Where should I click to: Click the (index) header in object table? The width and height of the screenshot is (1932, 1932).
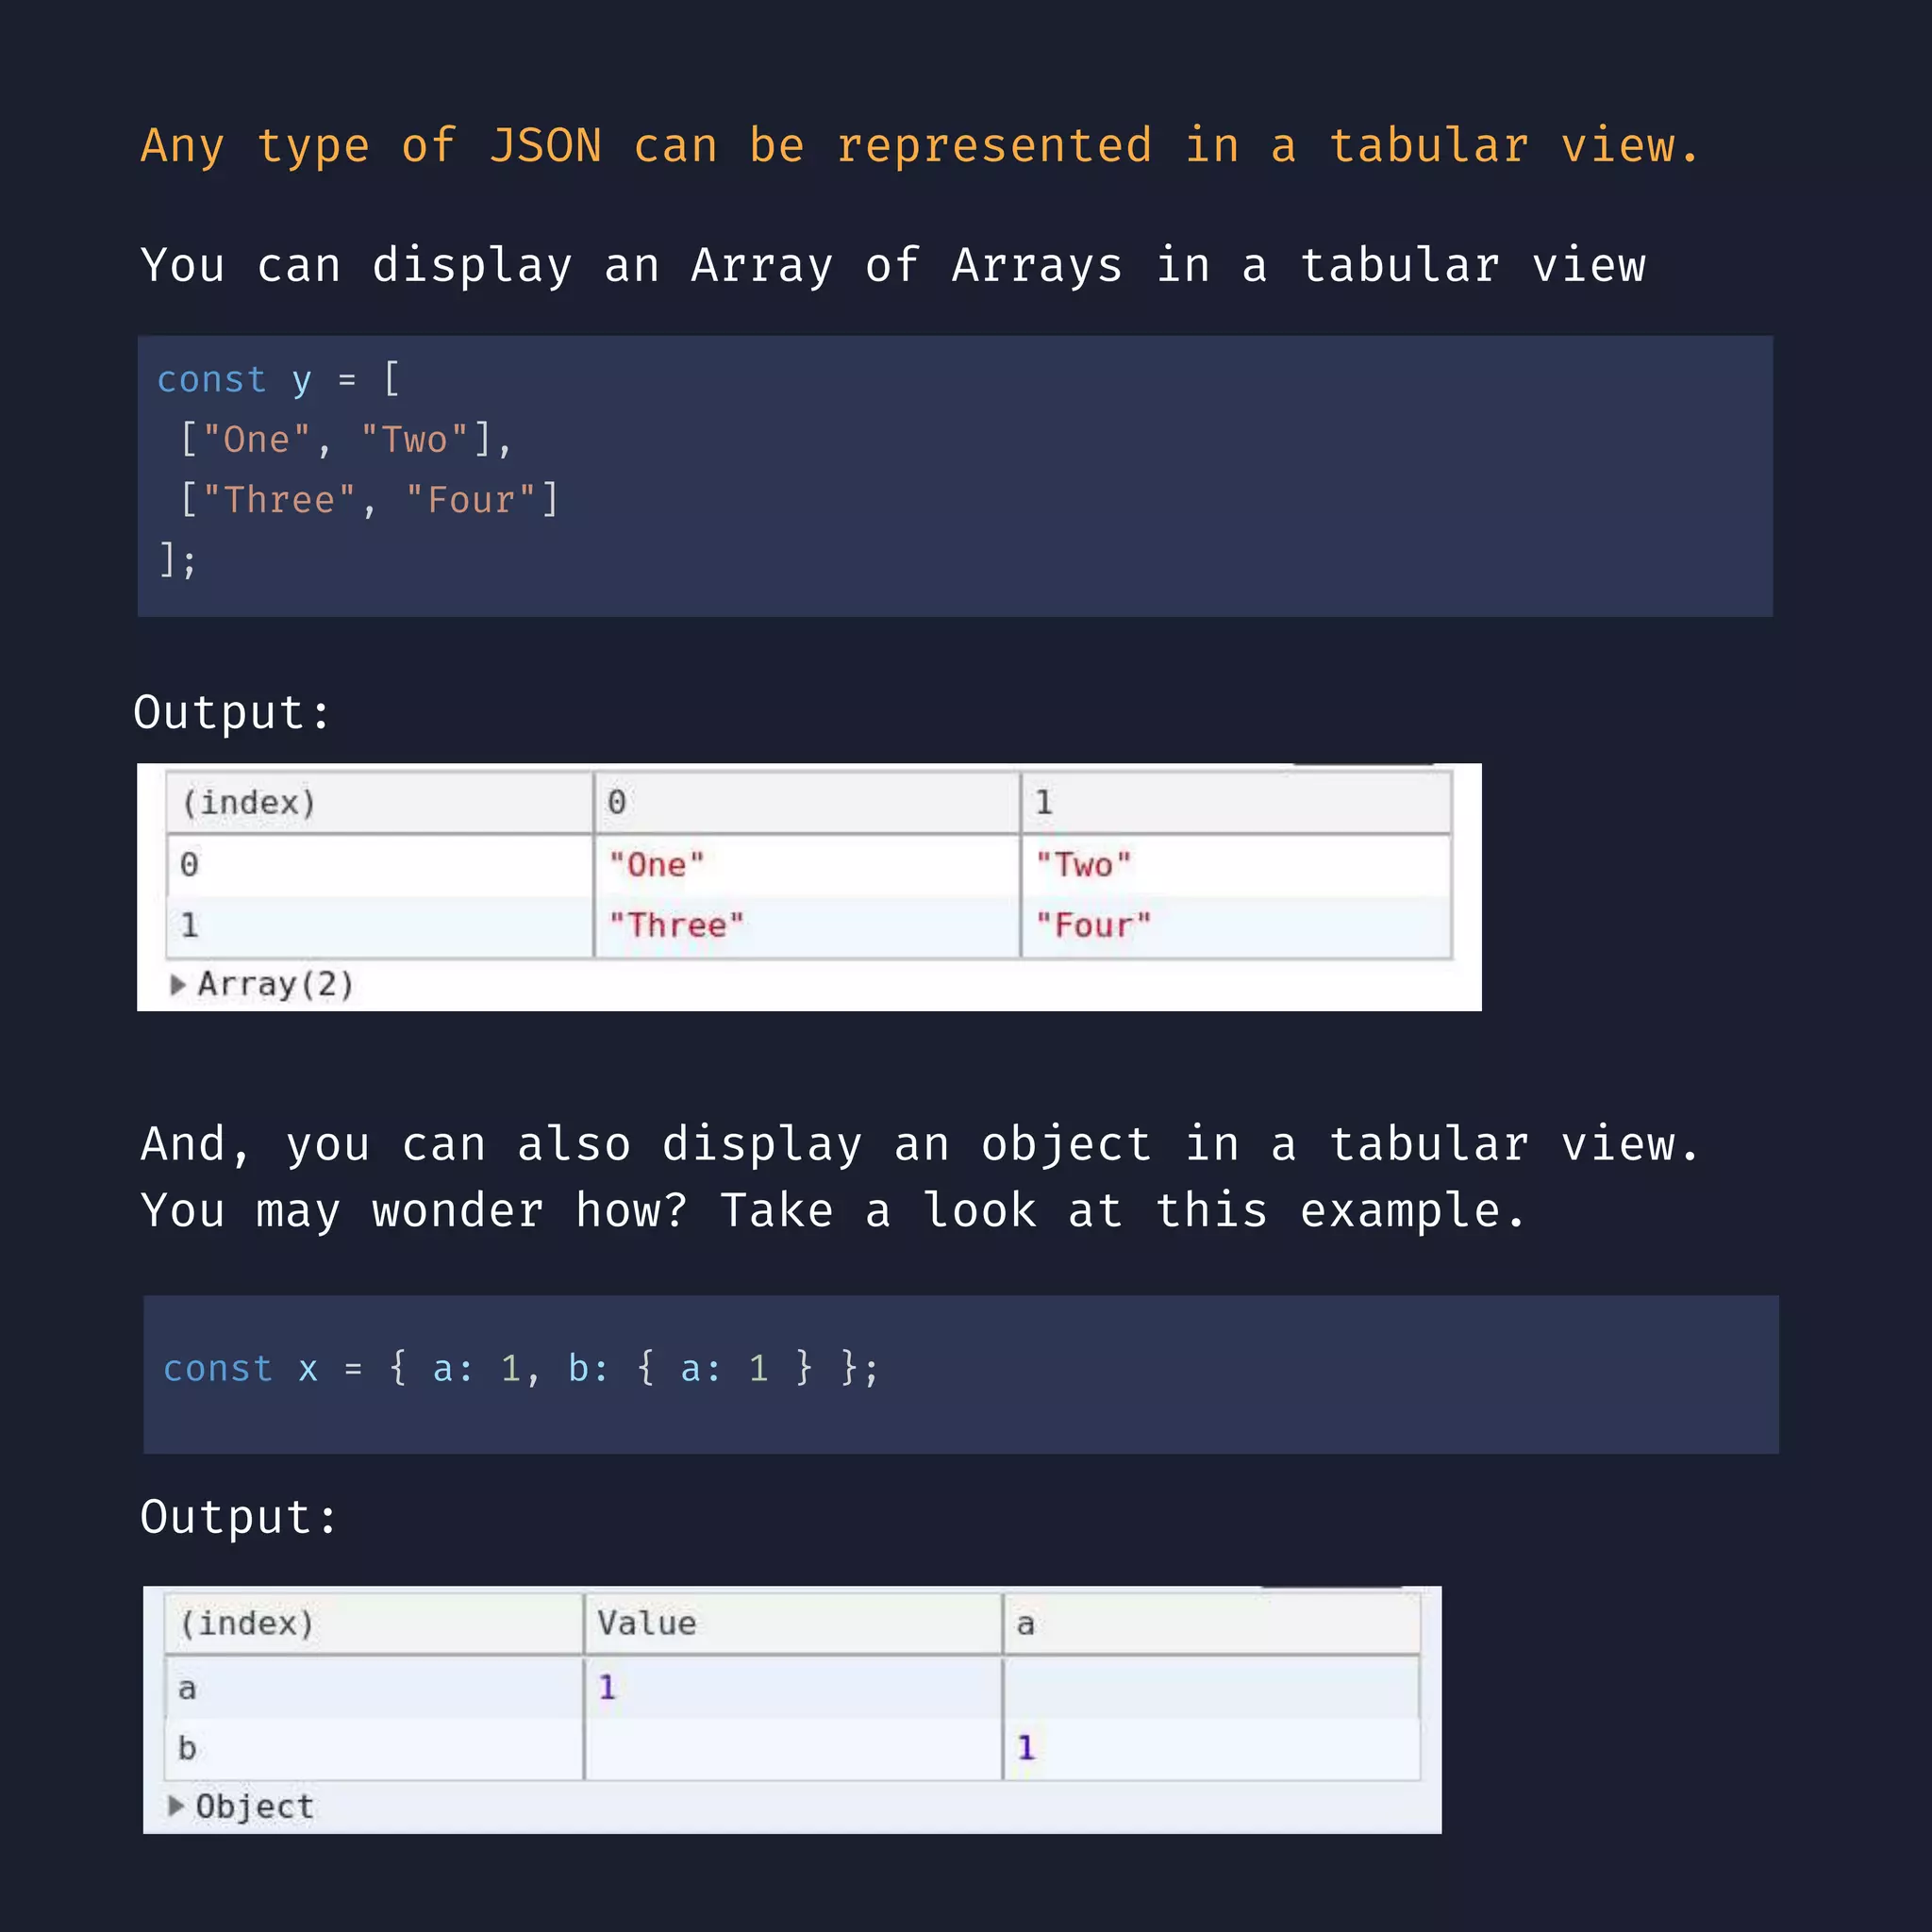(x=374, y=1623)
